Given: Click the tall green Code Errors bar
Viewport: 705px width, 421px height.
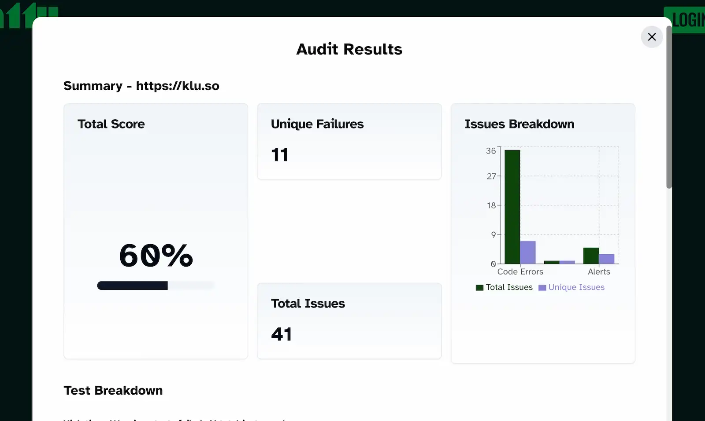Looking at the screenshot, I should coord(512,207).
